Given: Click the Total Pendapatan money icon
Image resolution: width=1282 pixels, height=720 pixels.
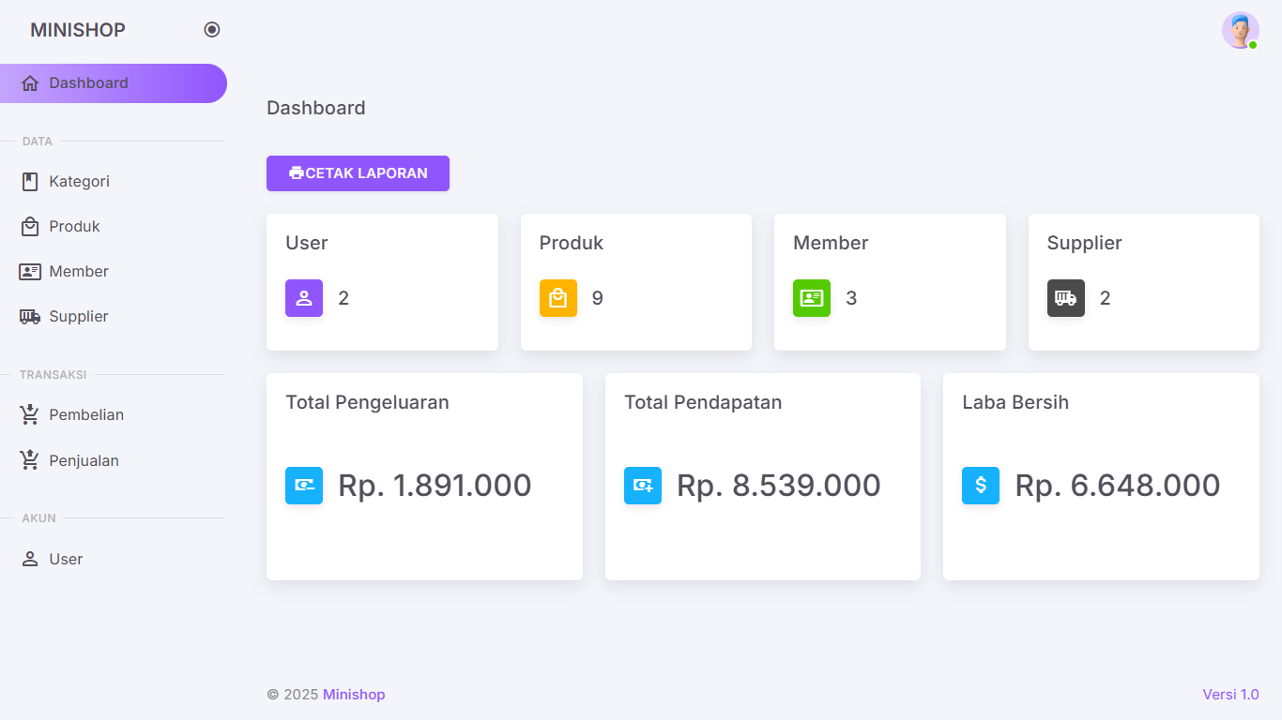Looking at the screenshot, I should (643, 486).
